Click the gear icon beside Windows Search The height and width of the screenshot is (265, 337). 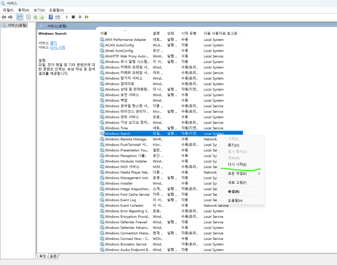(x=102, y=133)
